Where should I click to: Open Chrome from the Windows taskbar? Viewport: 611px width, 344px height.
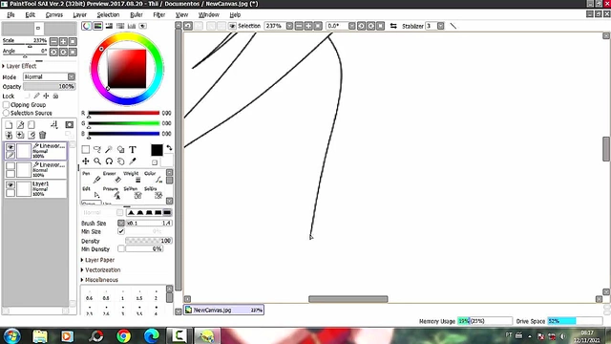pyautogui.click(x=123, y=335)
